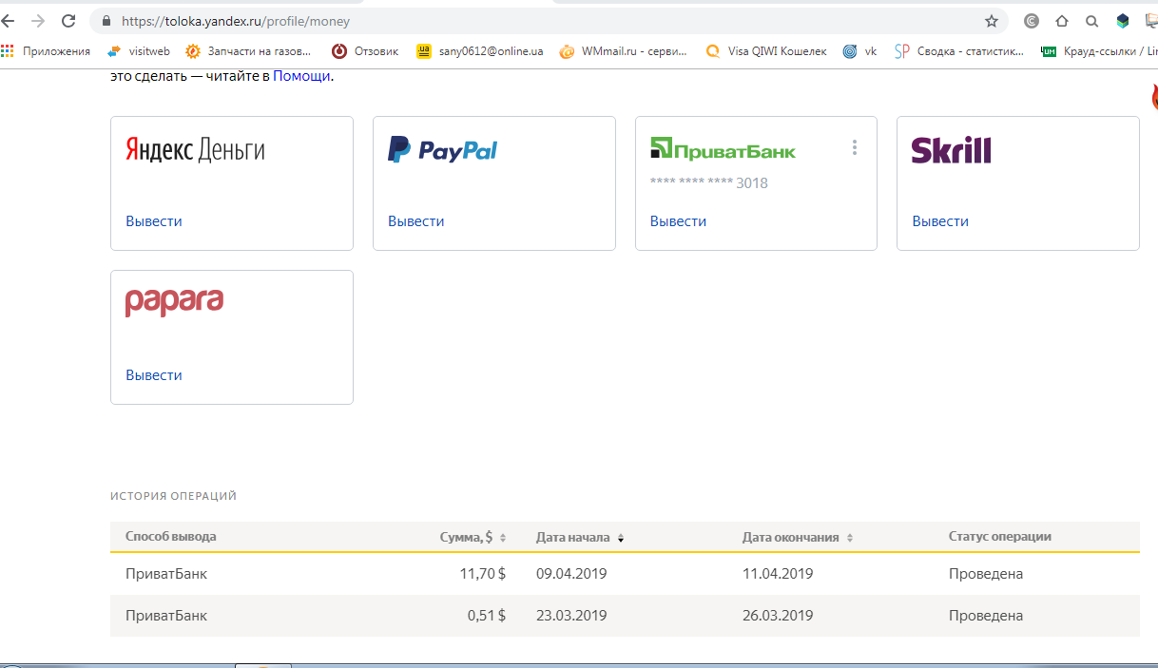Open the Visa QIWI Кошелек bookmark
1158x668 pixels.
pos(766,51)
